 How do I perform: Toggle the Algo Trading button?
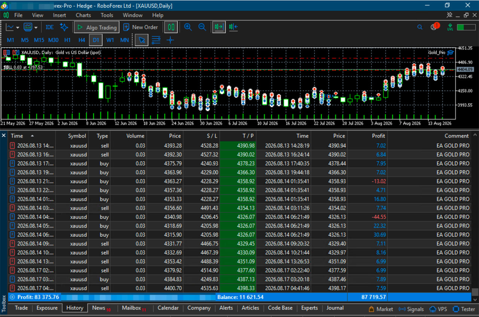(97, 27)
